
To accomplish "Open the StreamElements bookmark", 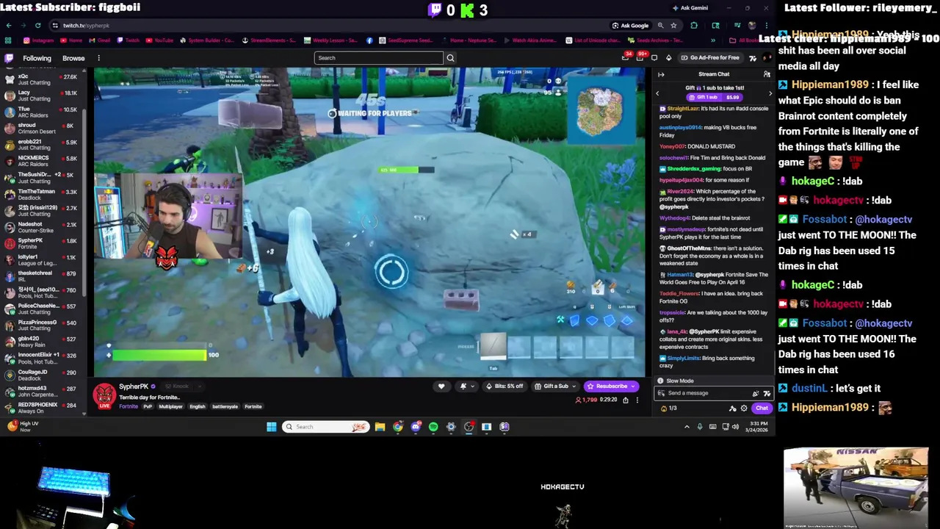I will click(x=270, y=40).
